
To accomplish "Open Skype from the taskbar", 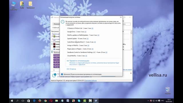I will click(x=79, y=101).
